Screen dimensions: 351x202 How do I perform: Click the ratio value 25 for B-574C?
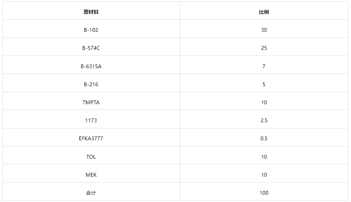pos(264,48)
